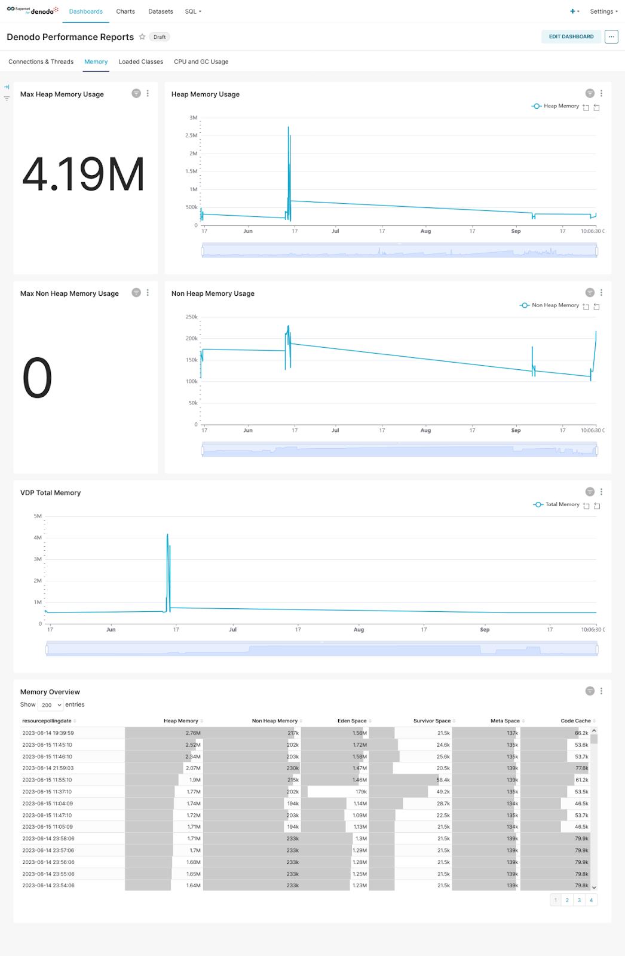Go to Dashboards in top navigation
Screen dimensions: 625x956
click(x=86, y=11)
